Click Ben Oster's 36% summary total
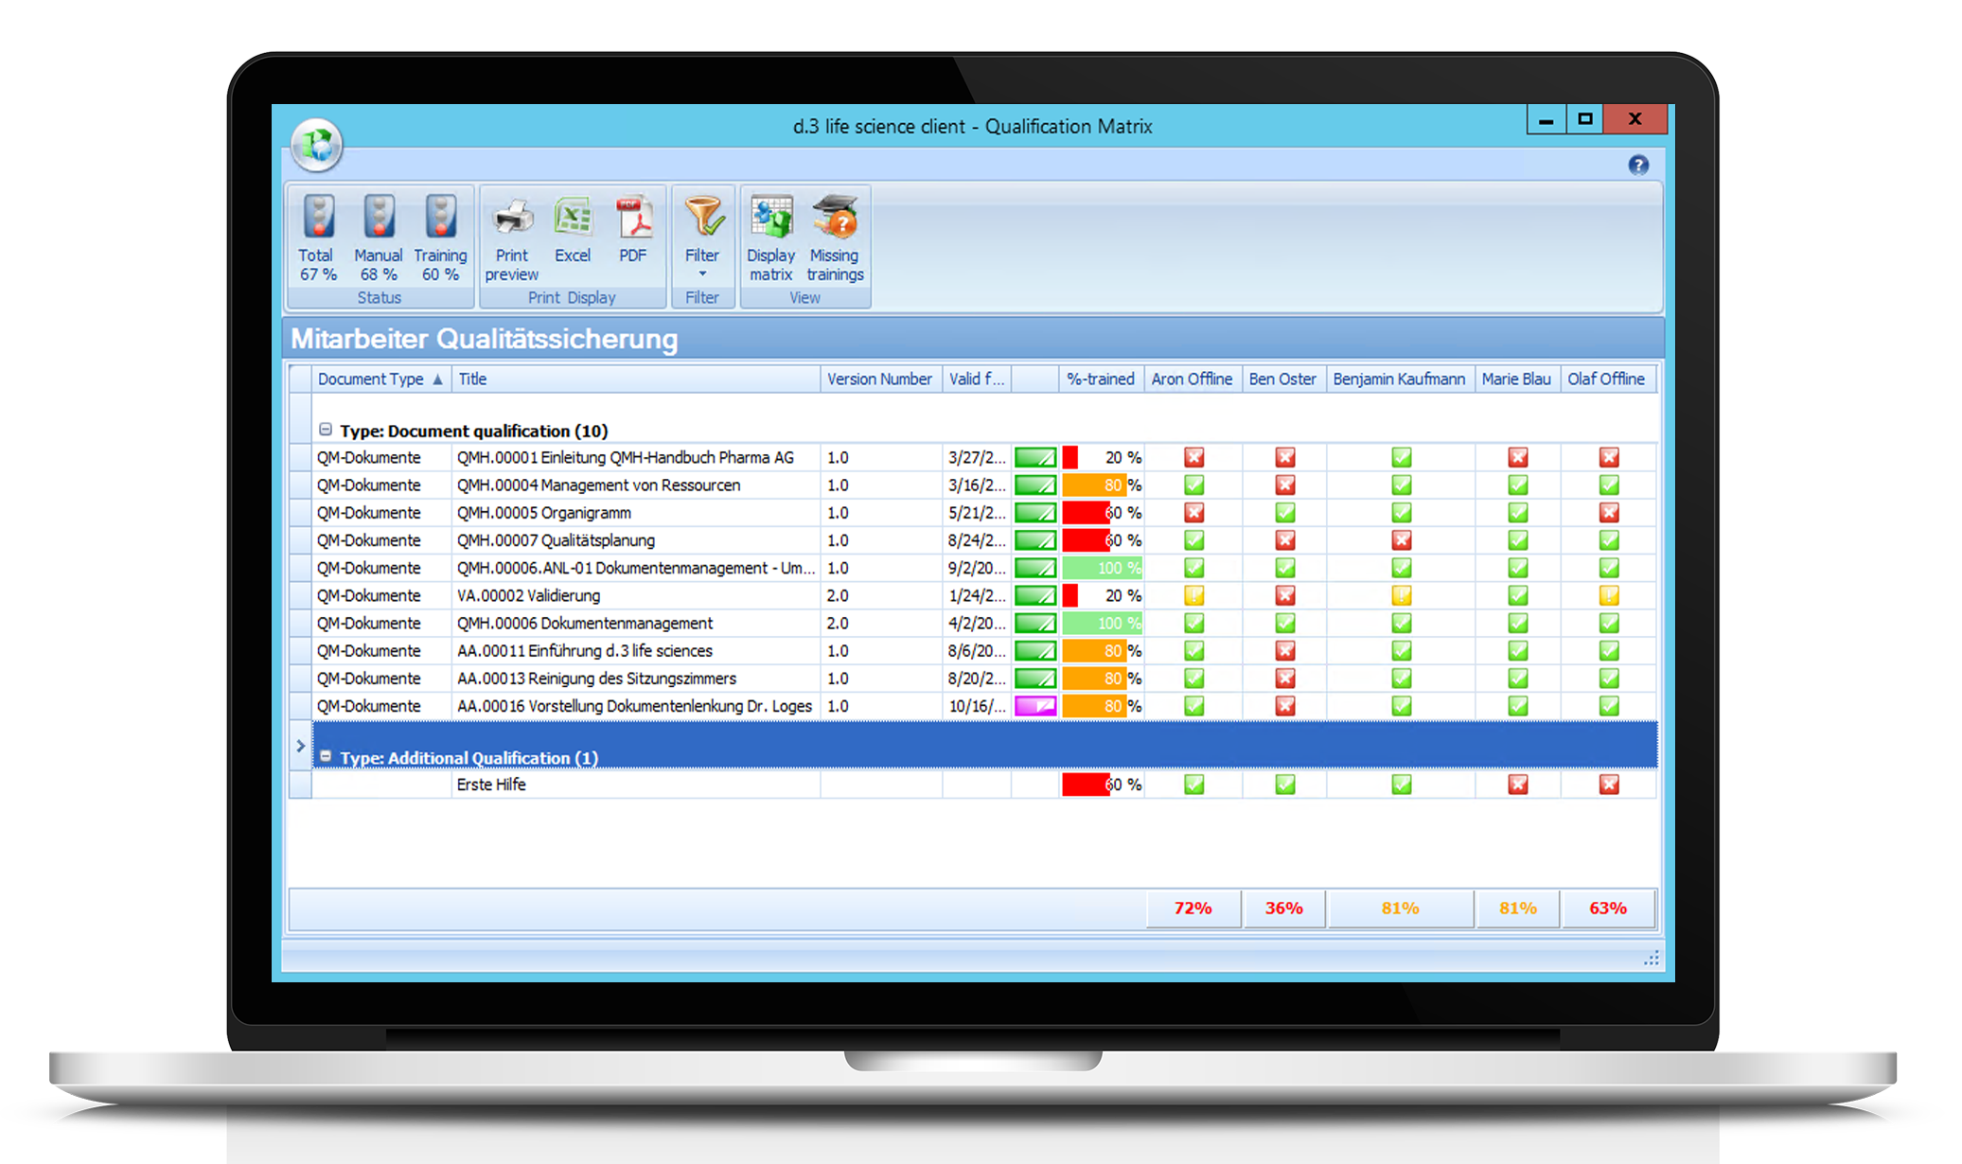 click(1283, 908)
